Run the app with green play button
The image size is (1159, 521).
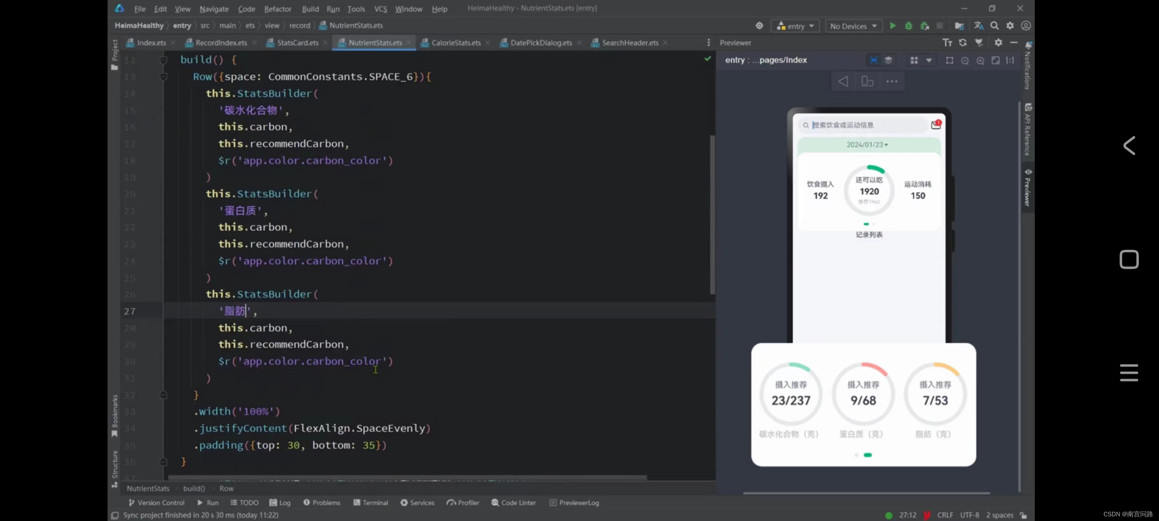tap(893, 26)
